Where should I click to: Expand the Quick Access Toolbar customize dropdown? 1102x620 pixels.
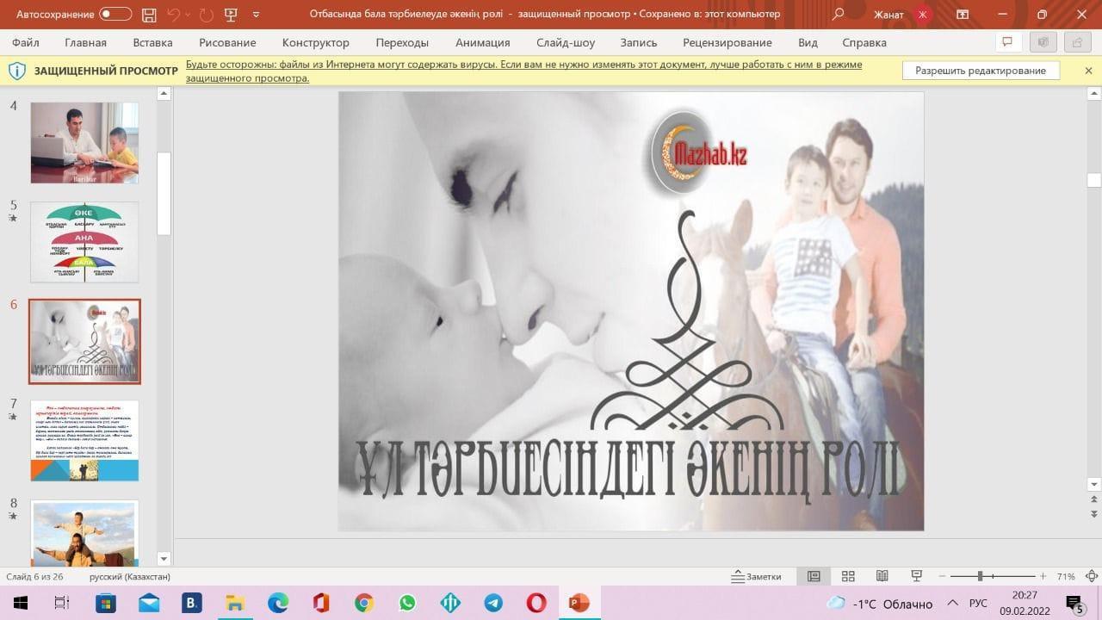(x=257, y=15)
